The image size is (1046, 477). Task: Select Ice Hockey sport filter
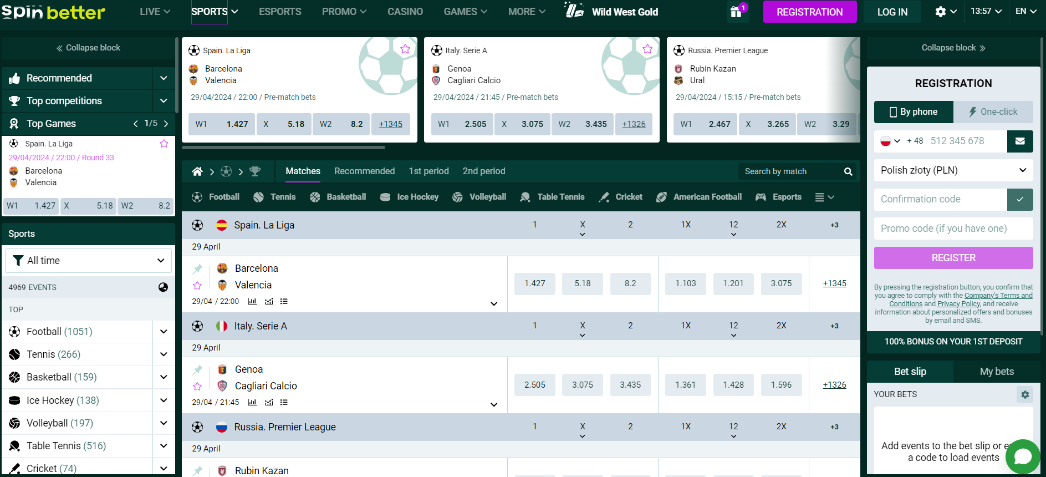[409, 197]
